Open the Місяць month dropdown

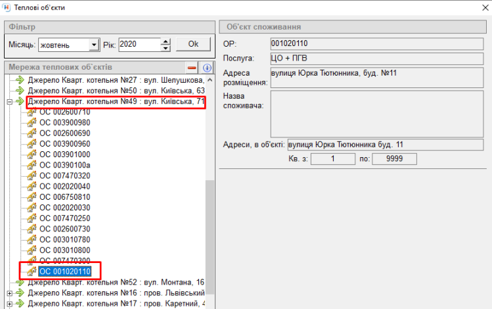coord(94,45)
